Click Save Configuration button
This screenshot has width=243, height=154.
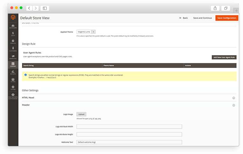pyautogui.click(x=227, y=18)
